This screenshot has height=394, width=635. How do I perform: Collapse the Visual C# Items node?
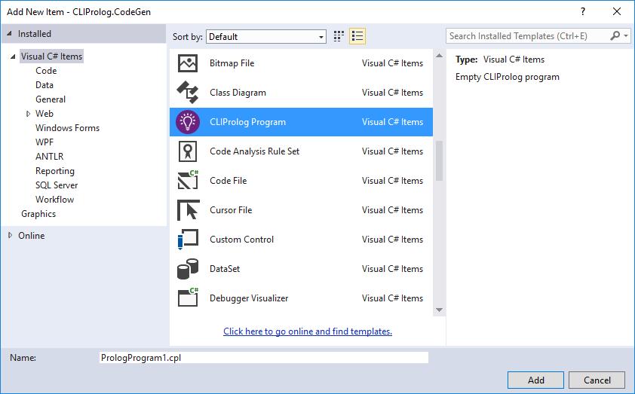click(13, 57)
